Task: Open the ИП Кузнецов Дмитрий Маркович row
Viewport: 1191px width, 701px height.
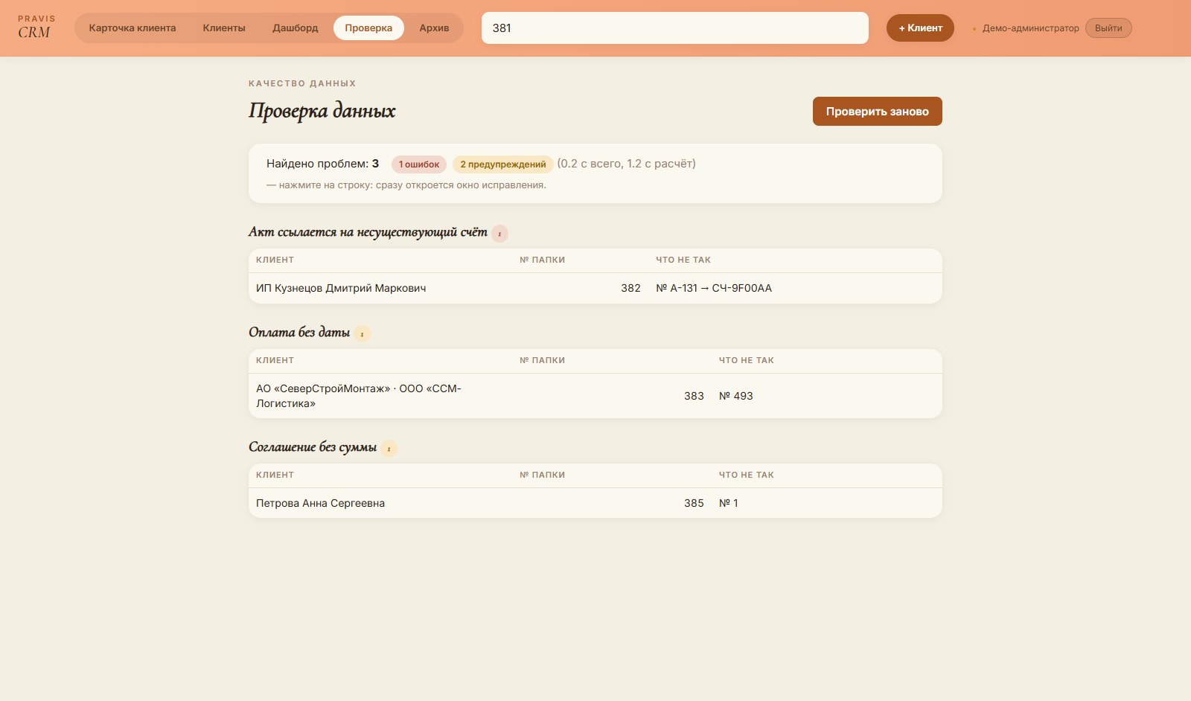Action: (595, 288)
